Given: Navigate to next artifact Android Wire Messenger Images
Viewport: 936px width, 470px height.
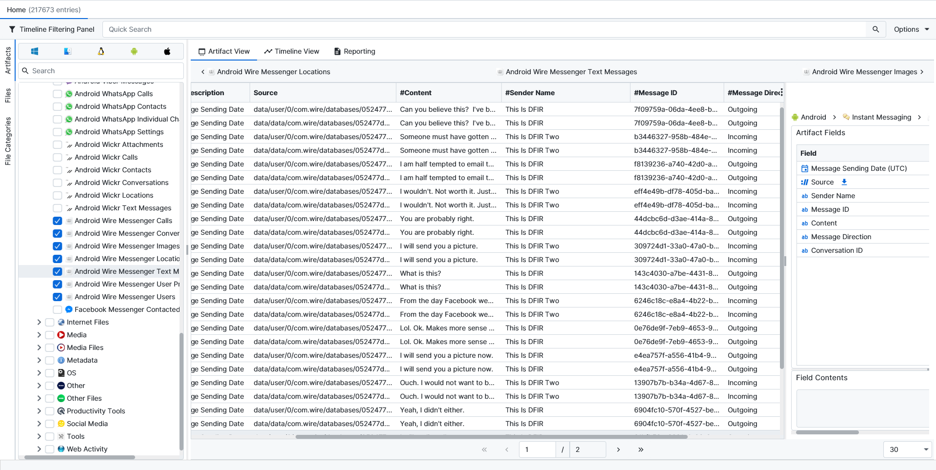Looking at the screenshot, I should (x=864, y=72).
